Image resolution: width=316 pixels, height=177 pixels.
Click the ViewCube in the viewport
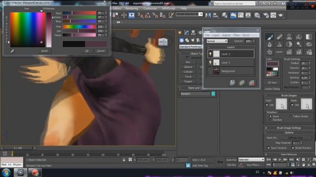point(163,41)
